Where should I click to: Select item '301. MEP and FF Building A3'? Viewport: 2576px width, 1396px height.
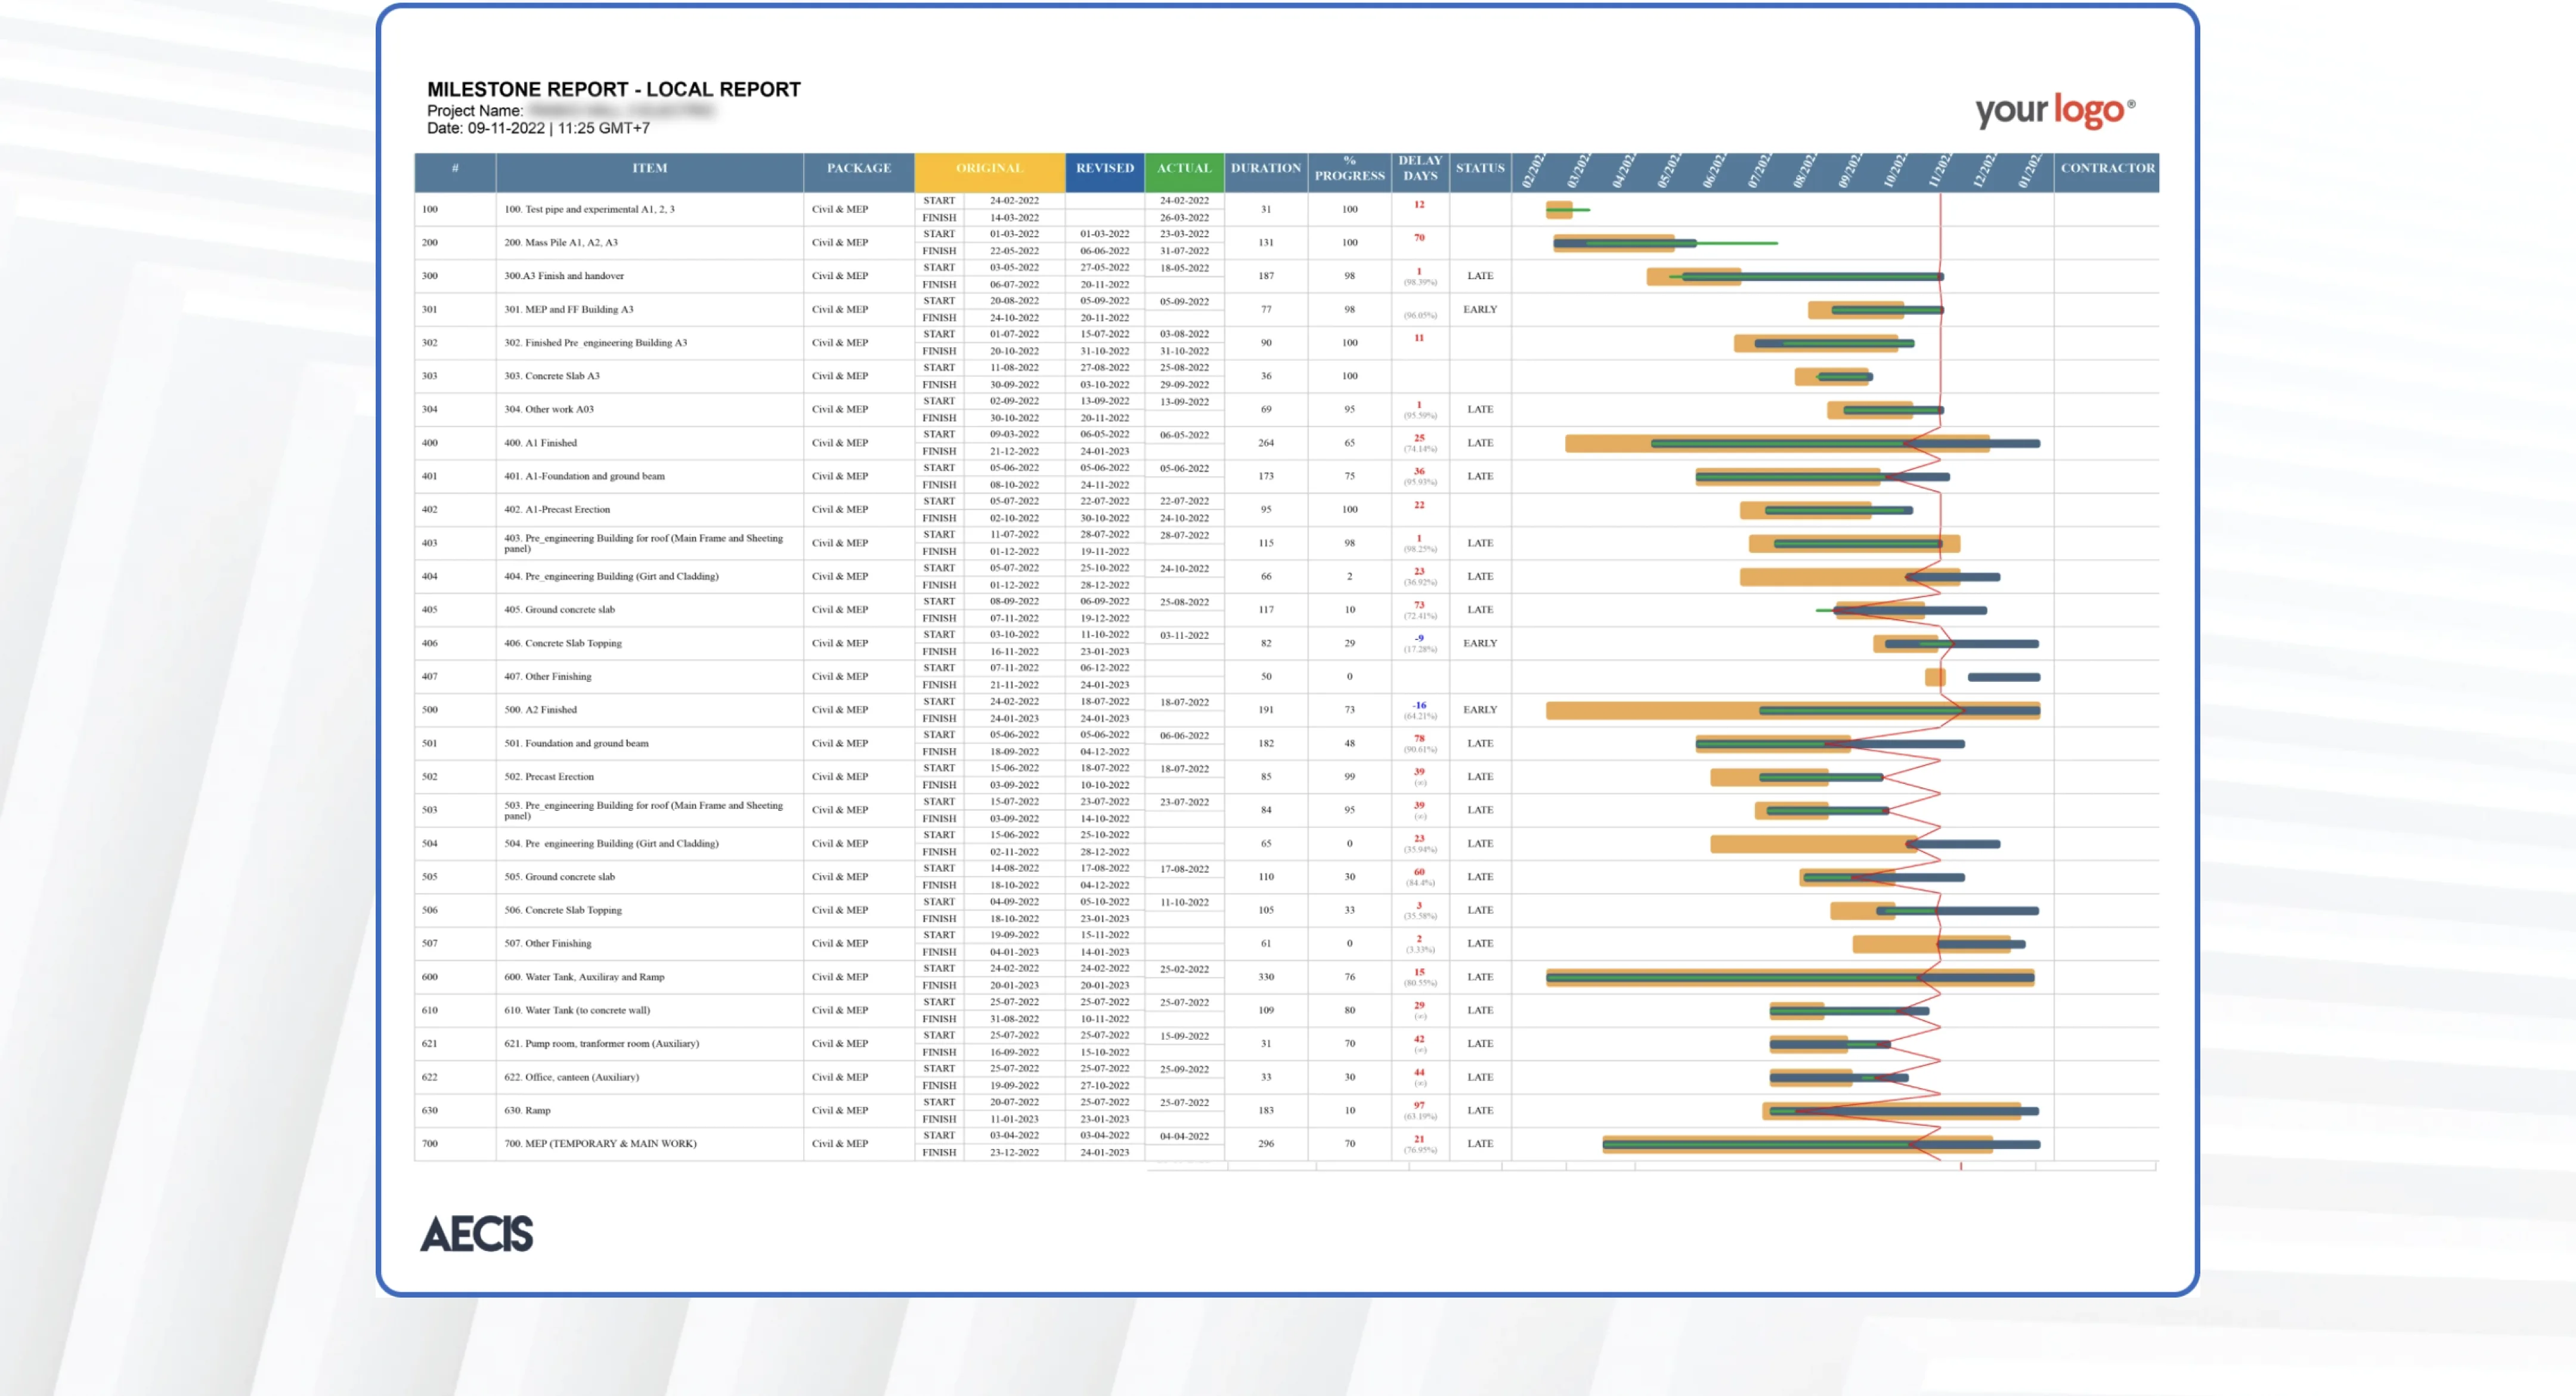(569, 309)
